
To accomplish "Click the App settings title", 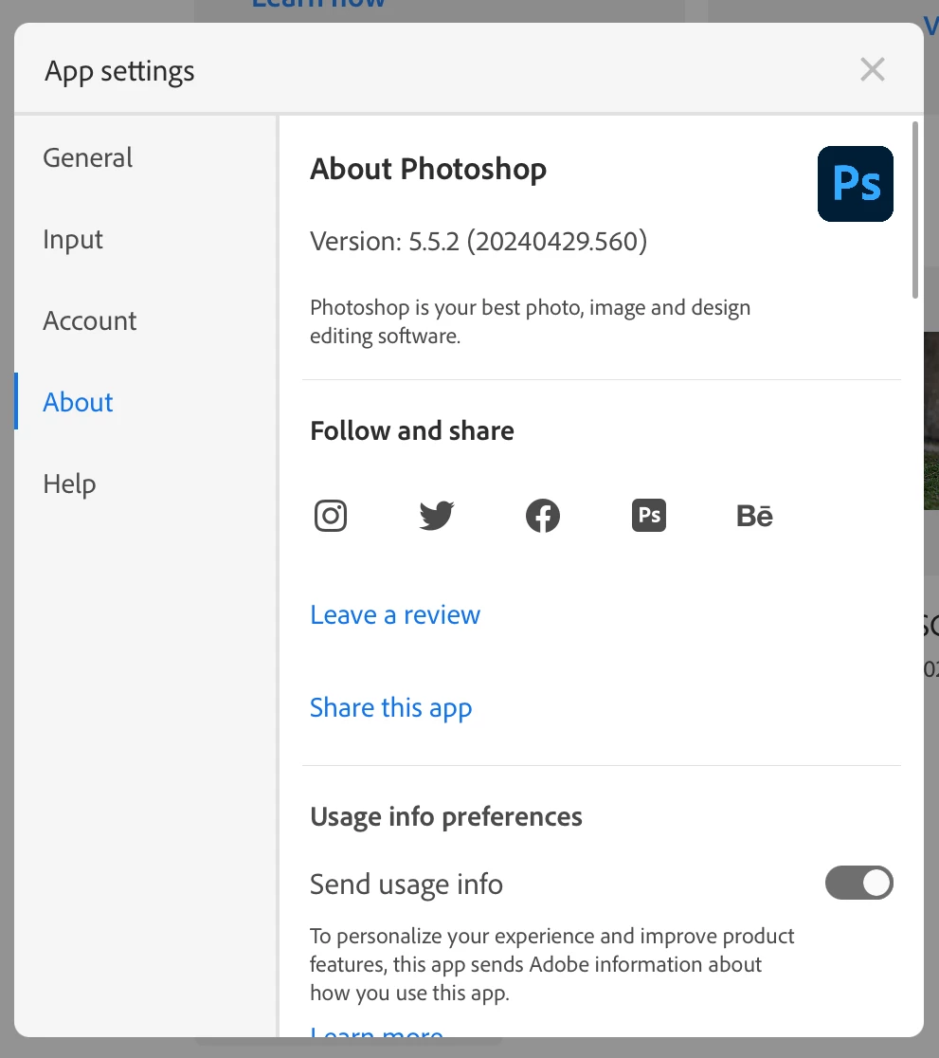I will pyautogui.click(x=119, y=71).
